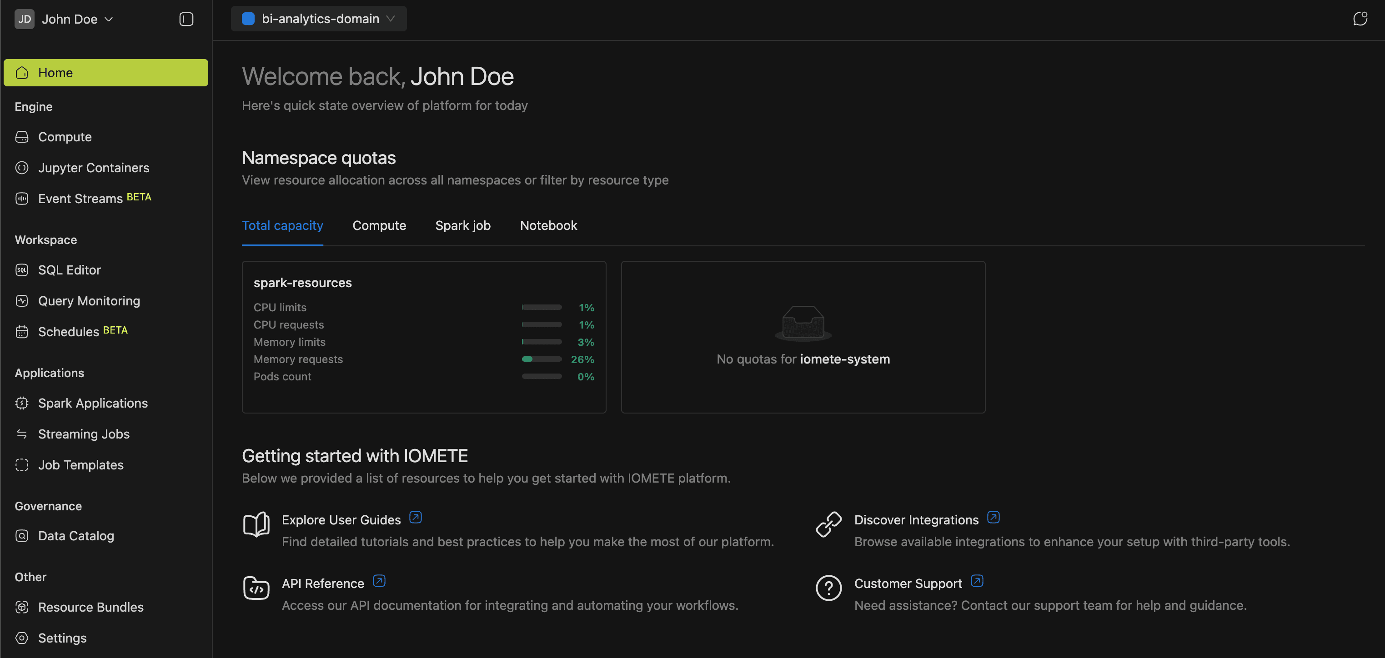Select the Compute quota tab
1385x658 pixels.
[x=379, y=225]
